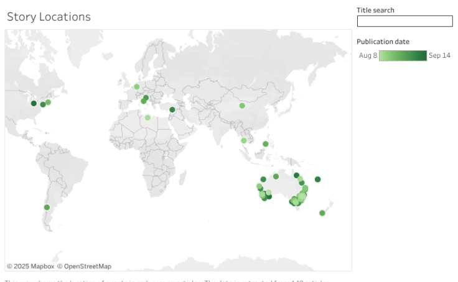Screen dimensions: 458x282
Task: Select the darkest dot near the Great Lakes
Action: [34, 103]
